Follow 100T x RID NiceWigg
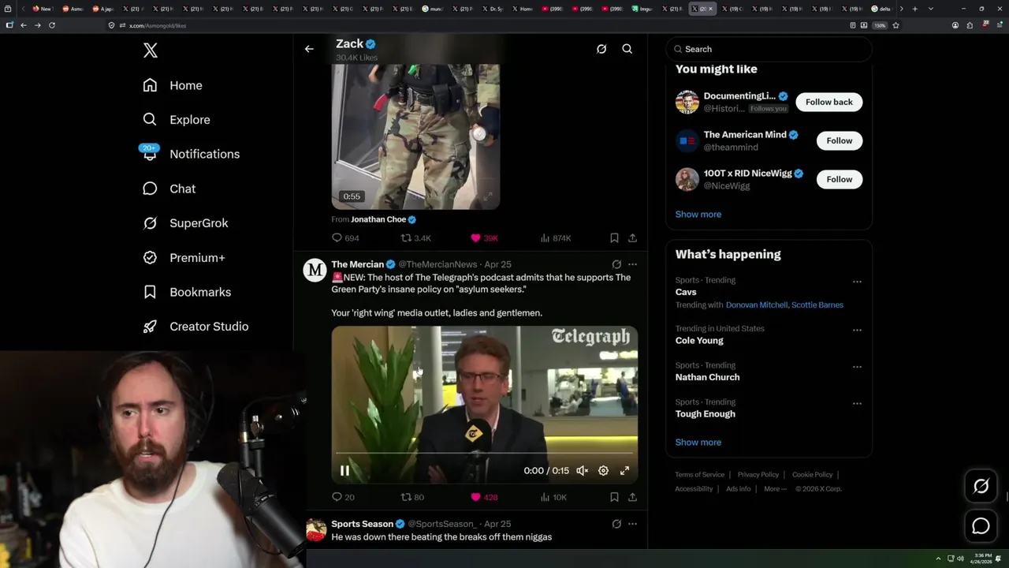 [x=839, y=179]
